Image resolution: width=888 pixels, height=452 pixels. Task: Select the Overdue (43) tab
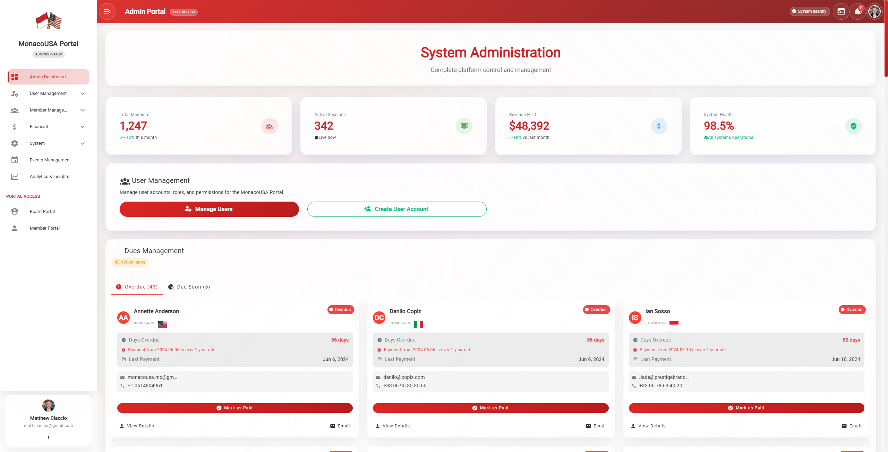point(137,287)
